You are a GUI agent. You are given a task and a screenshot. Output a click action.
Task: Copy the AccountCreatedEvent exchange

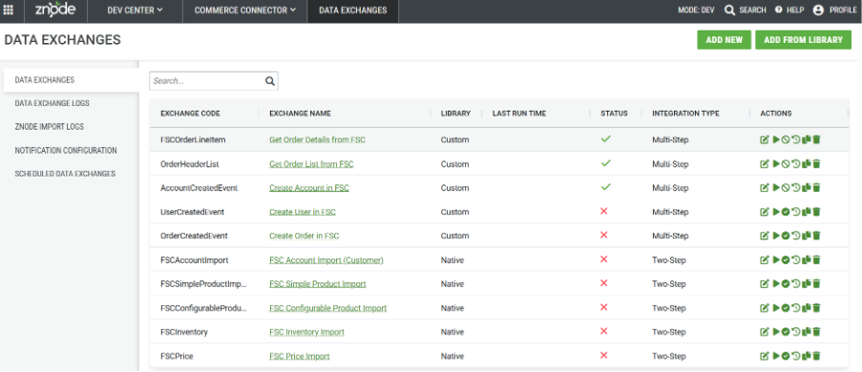coord(807,188)
